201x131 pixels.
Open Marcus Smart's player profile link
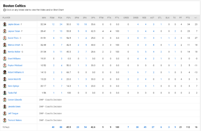coord(14,45)
